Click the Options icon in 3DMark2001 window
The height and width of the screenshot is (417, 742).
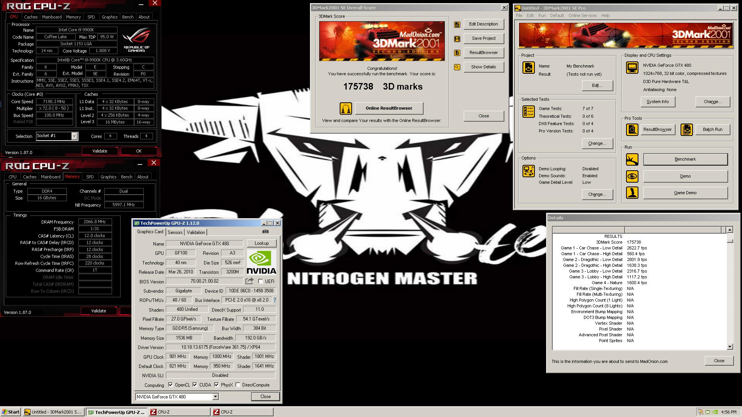pyautogui.click(x=528, y=171)
